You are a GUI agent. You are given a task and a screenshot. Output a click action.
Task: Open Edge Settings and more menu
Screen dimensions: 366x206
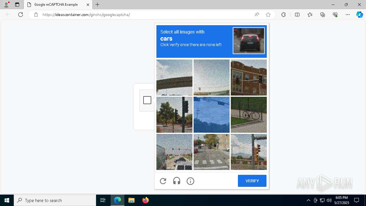pos(348,15)
